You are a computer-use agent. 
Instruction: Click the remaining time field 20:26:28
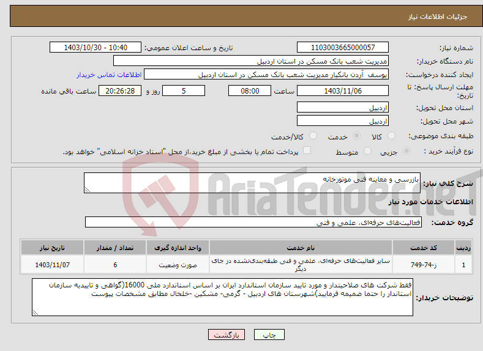tap(120, 91)
